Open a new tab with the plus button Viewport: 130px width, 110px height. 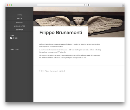click(123, 6)
